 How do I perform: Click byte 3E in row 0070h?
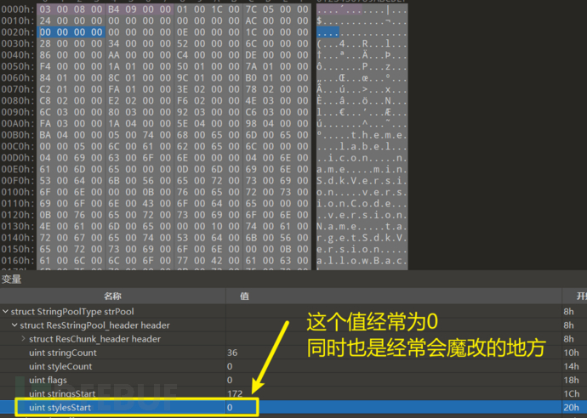182,89
